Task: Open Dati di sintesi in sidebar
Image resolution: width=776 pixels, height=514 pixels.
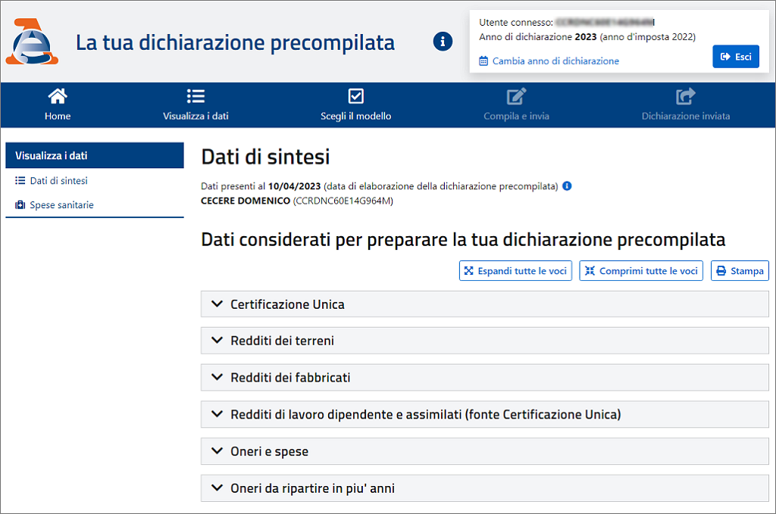Action: (58, 181)
